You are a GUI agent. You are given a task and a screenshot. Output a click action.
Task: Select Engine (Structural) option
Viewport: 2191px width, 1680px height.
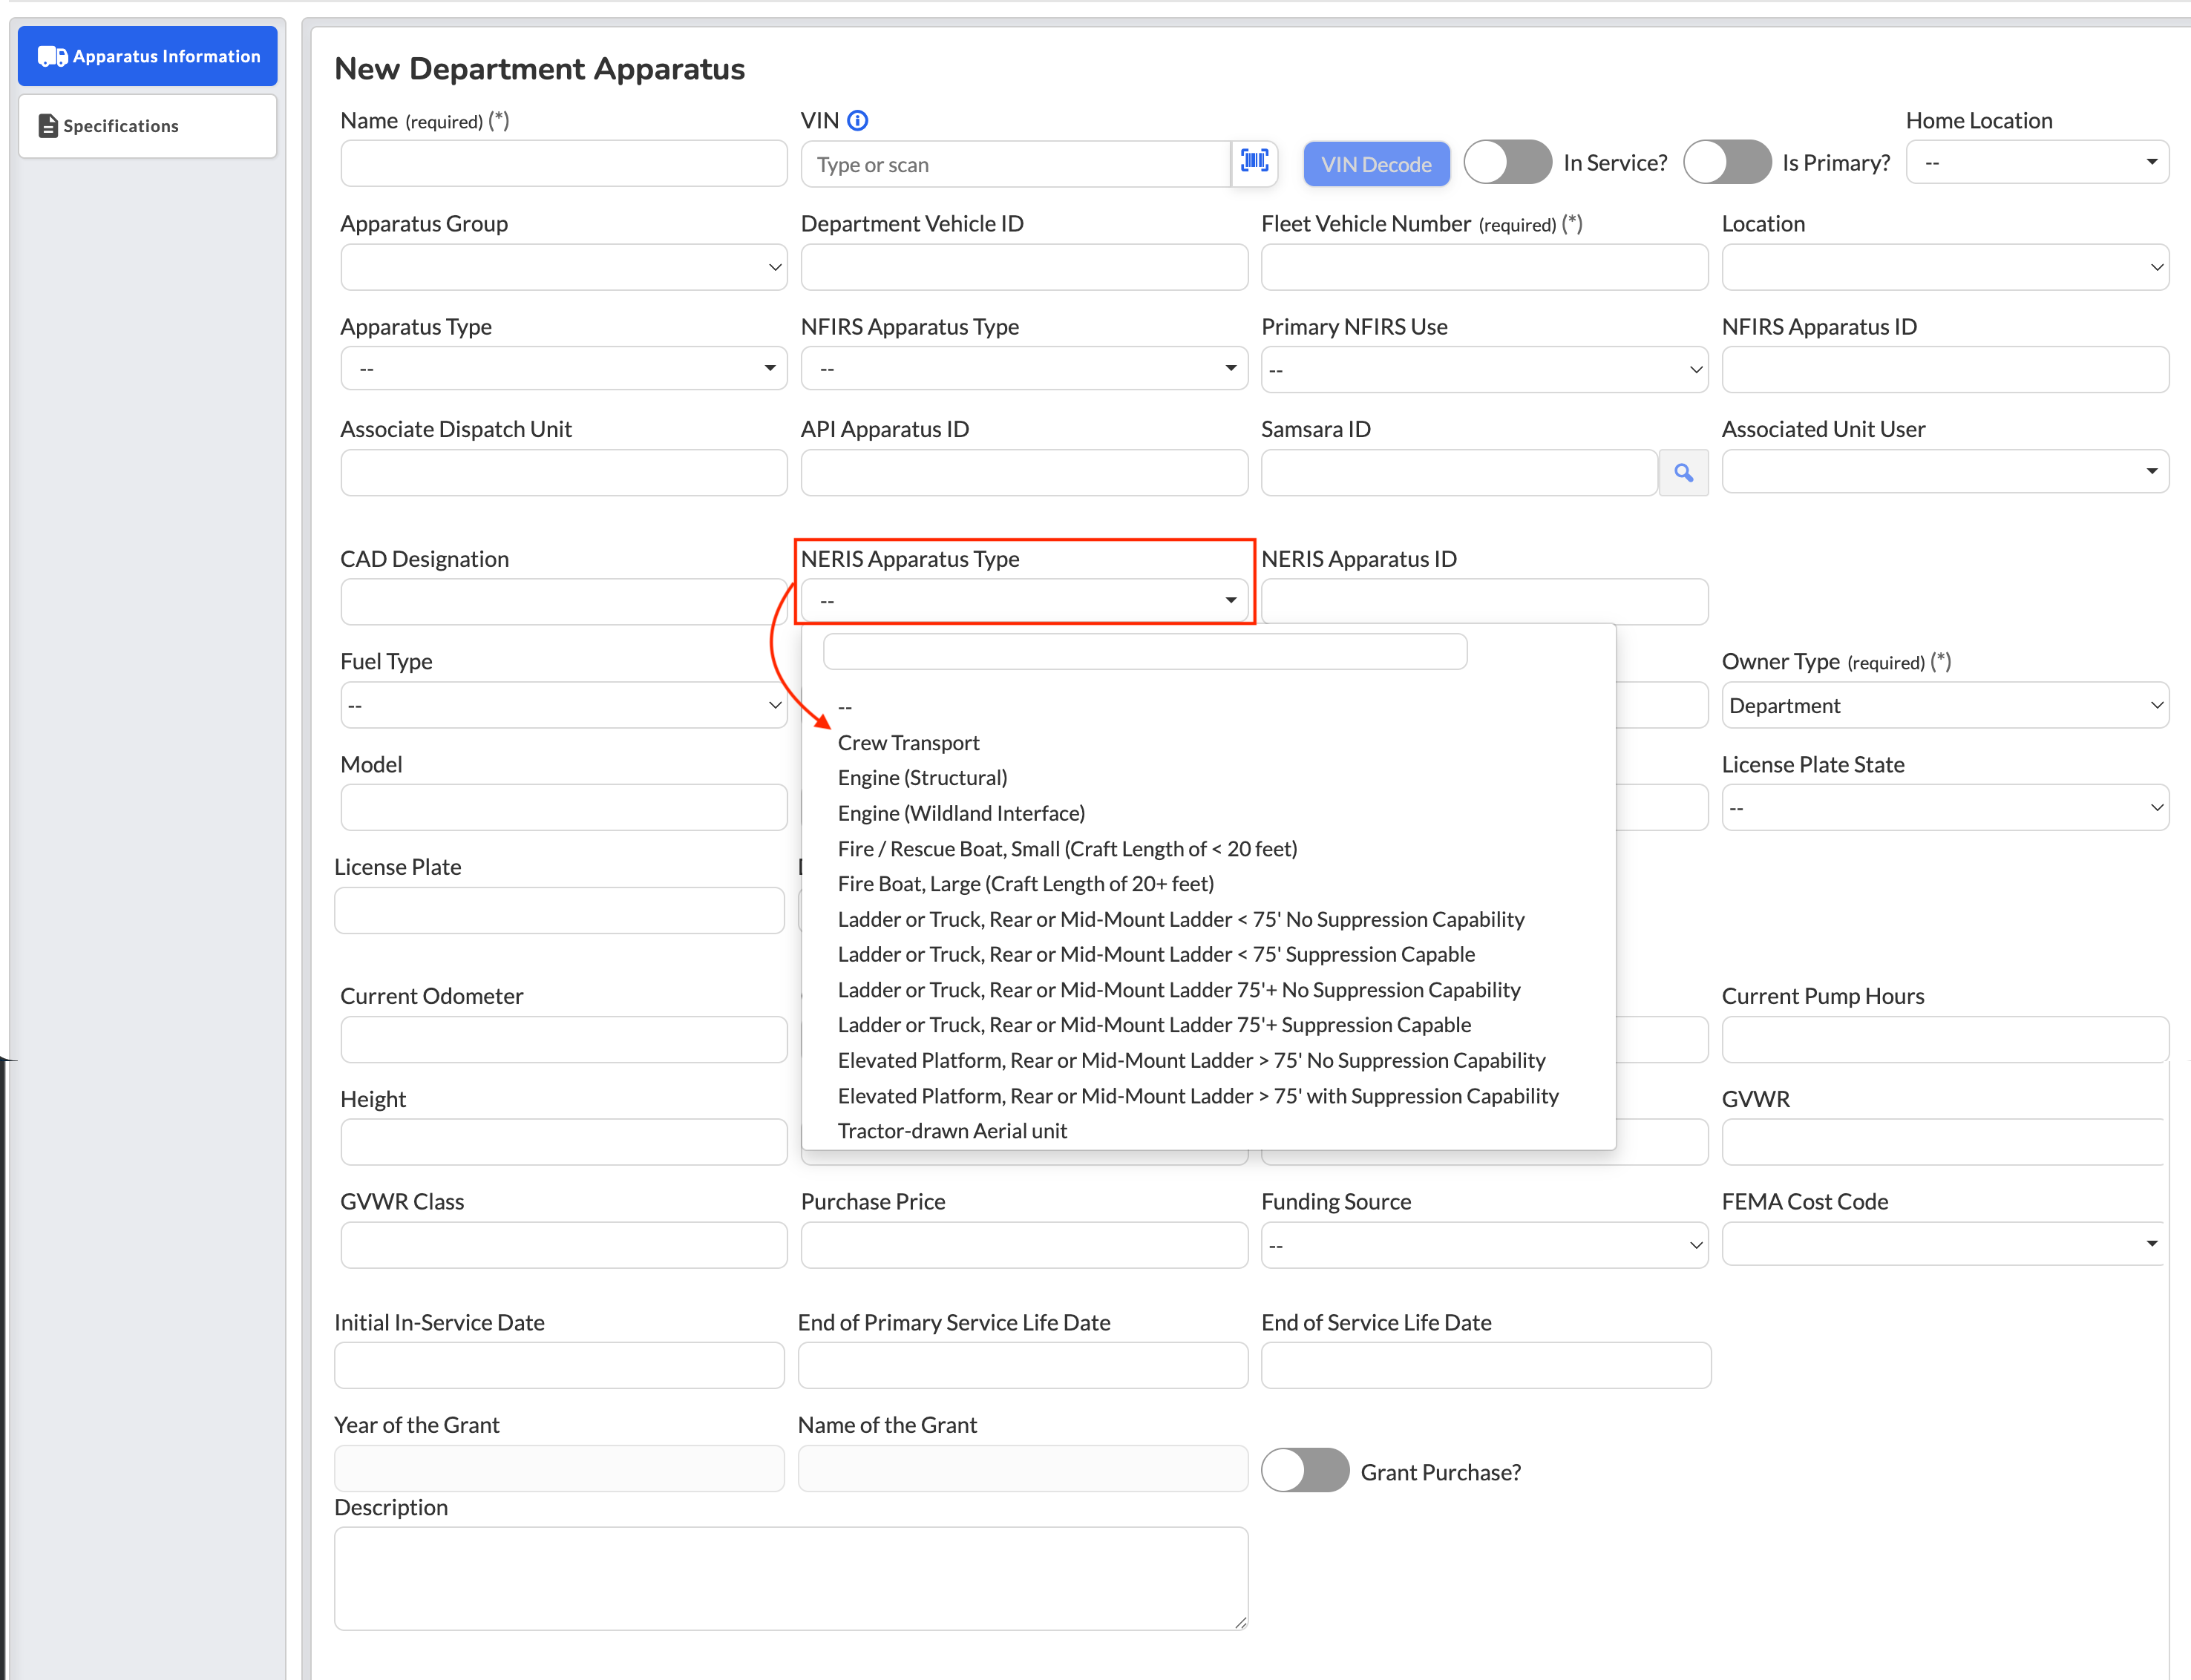[1208, 777]
